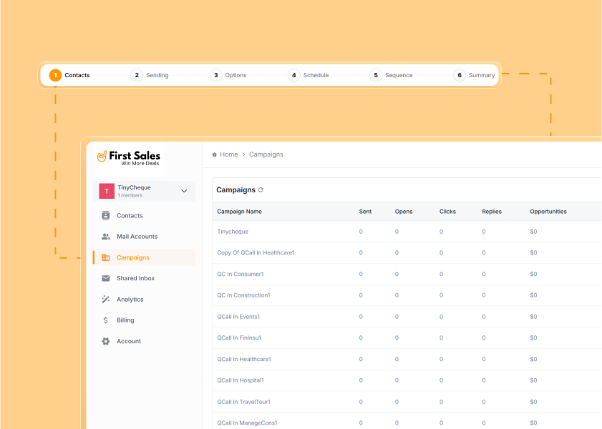The height and width of the screenshot is (429, 602).
Task: Select the Contacts icon in the sidebar
Action: [106, 215]
